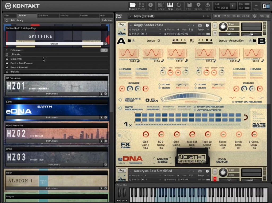Enable Gate Sequencer diamond toggle
Viewport: 272px width, 203px height.
click(120, 108)
